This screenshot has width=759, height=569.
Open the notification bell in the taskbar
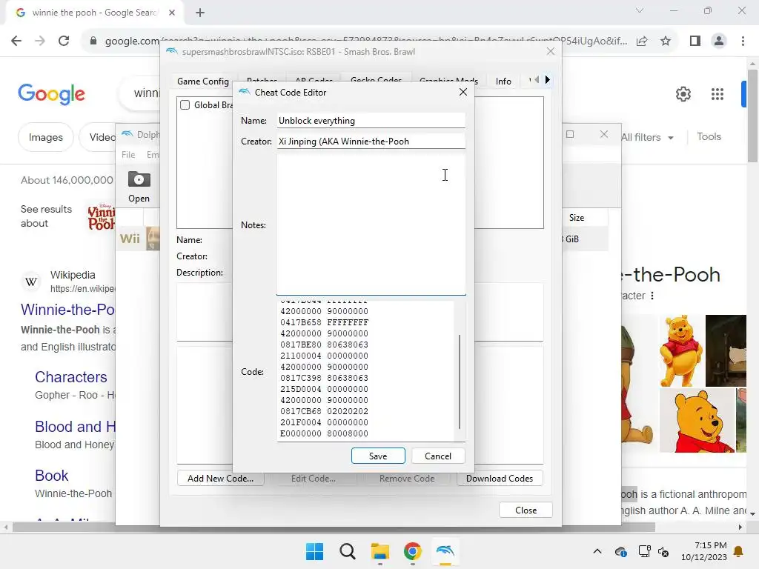(739, 551)
